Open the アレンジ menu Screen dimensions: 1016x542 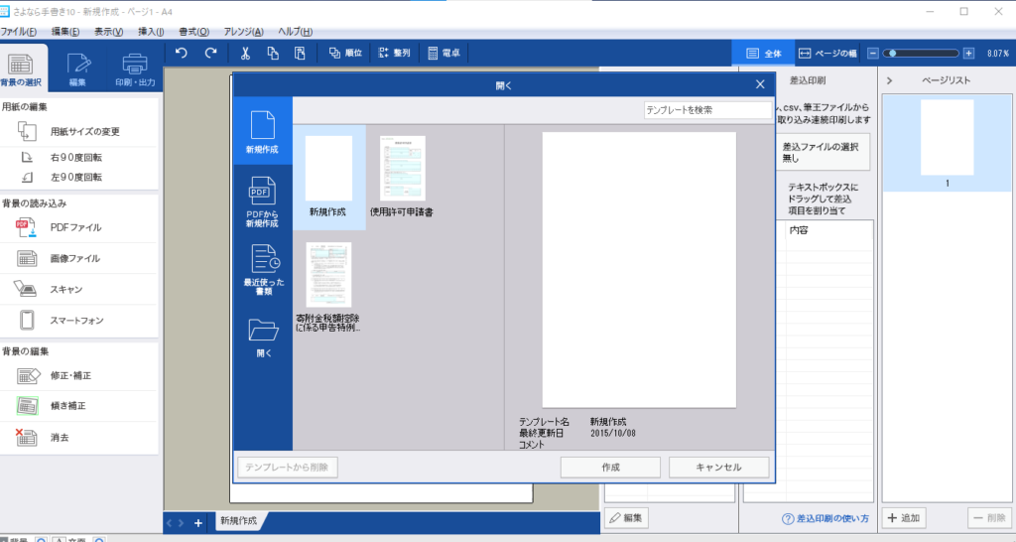click(x=251, y=32)
